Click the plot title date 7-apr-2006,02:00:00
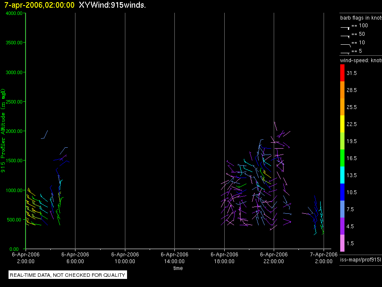382x287 pixels. tap(39, 5)
